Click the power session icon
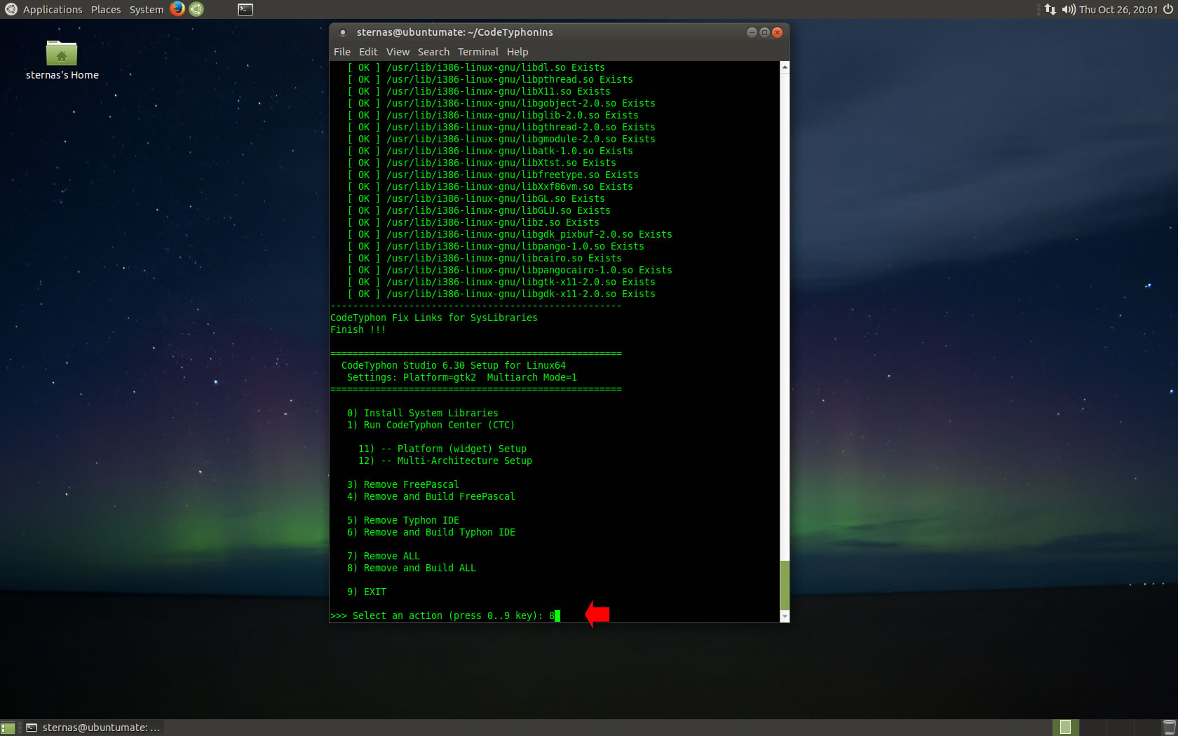The width and height of the screenshot is (1178, 736). coord(1167,9)
